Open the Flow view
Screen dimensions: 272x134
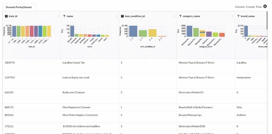coord(259,7)
